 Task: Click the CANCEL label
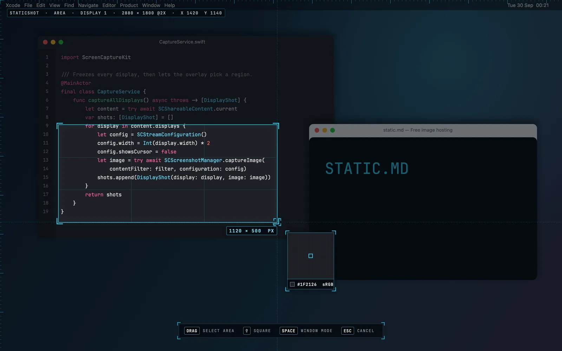click(x=366, y=331)
